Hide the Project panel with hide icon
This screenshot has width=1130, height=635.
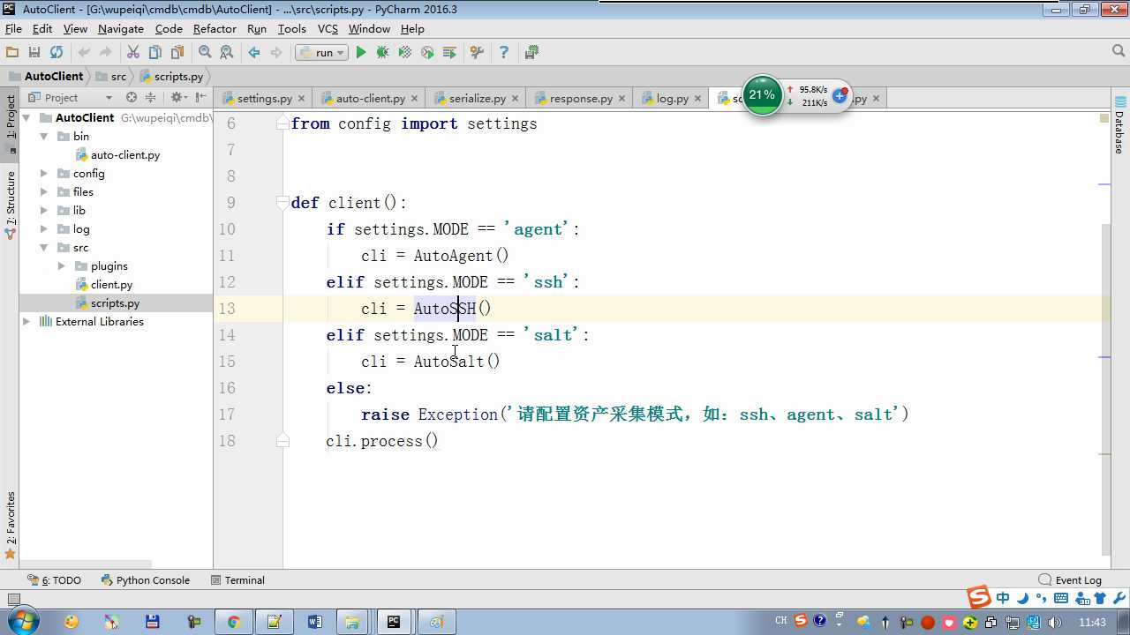201,98
